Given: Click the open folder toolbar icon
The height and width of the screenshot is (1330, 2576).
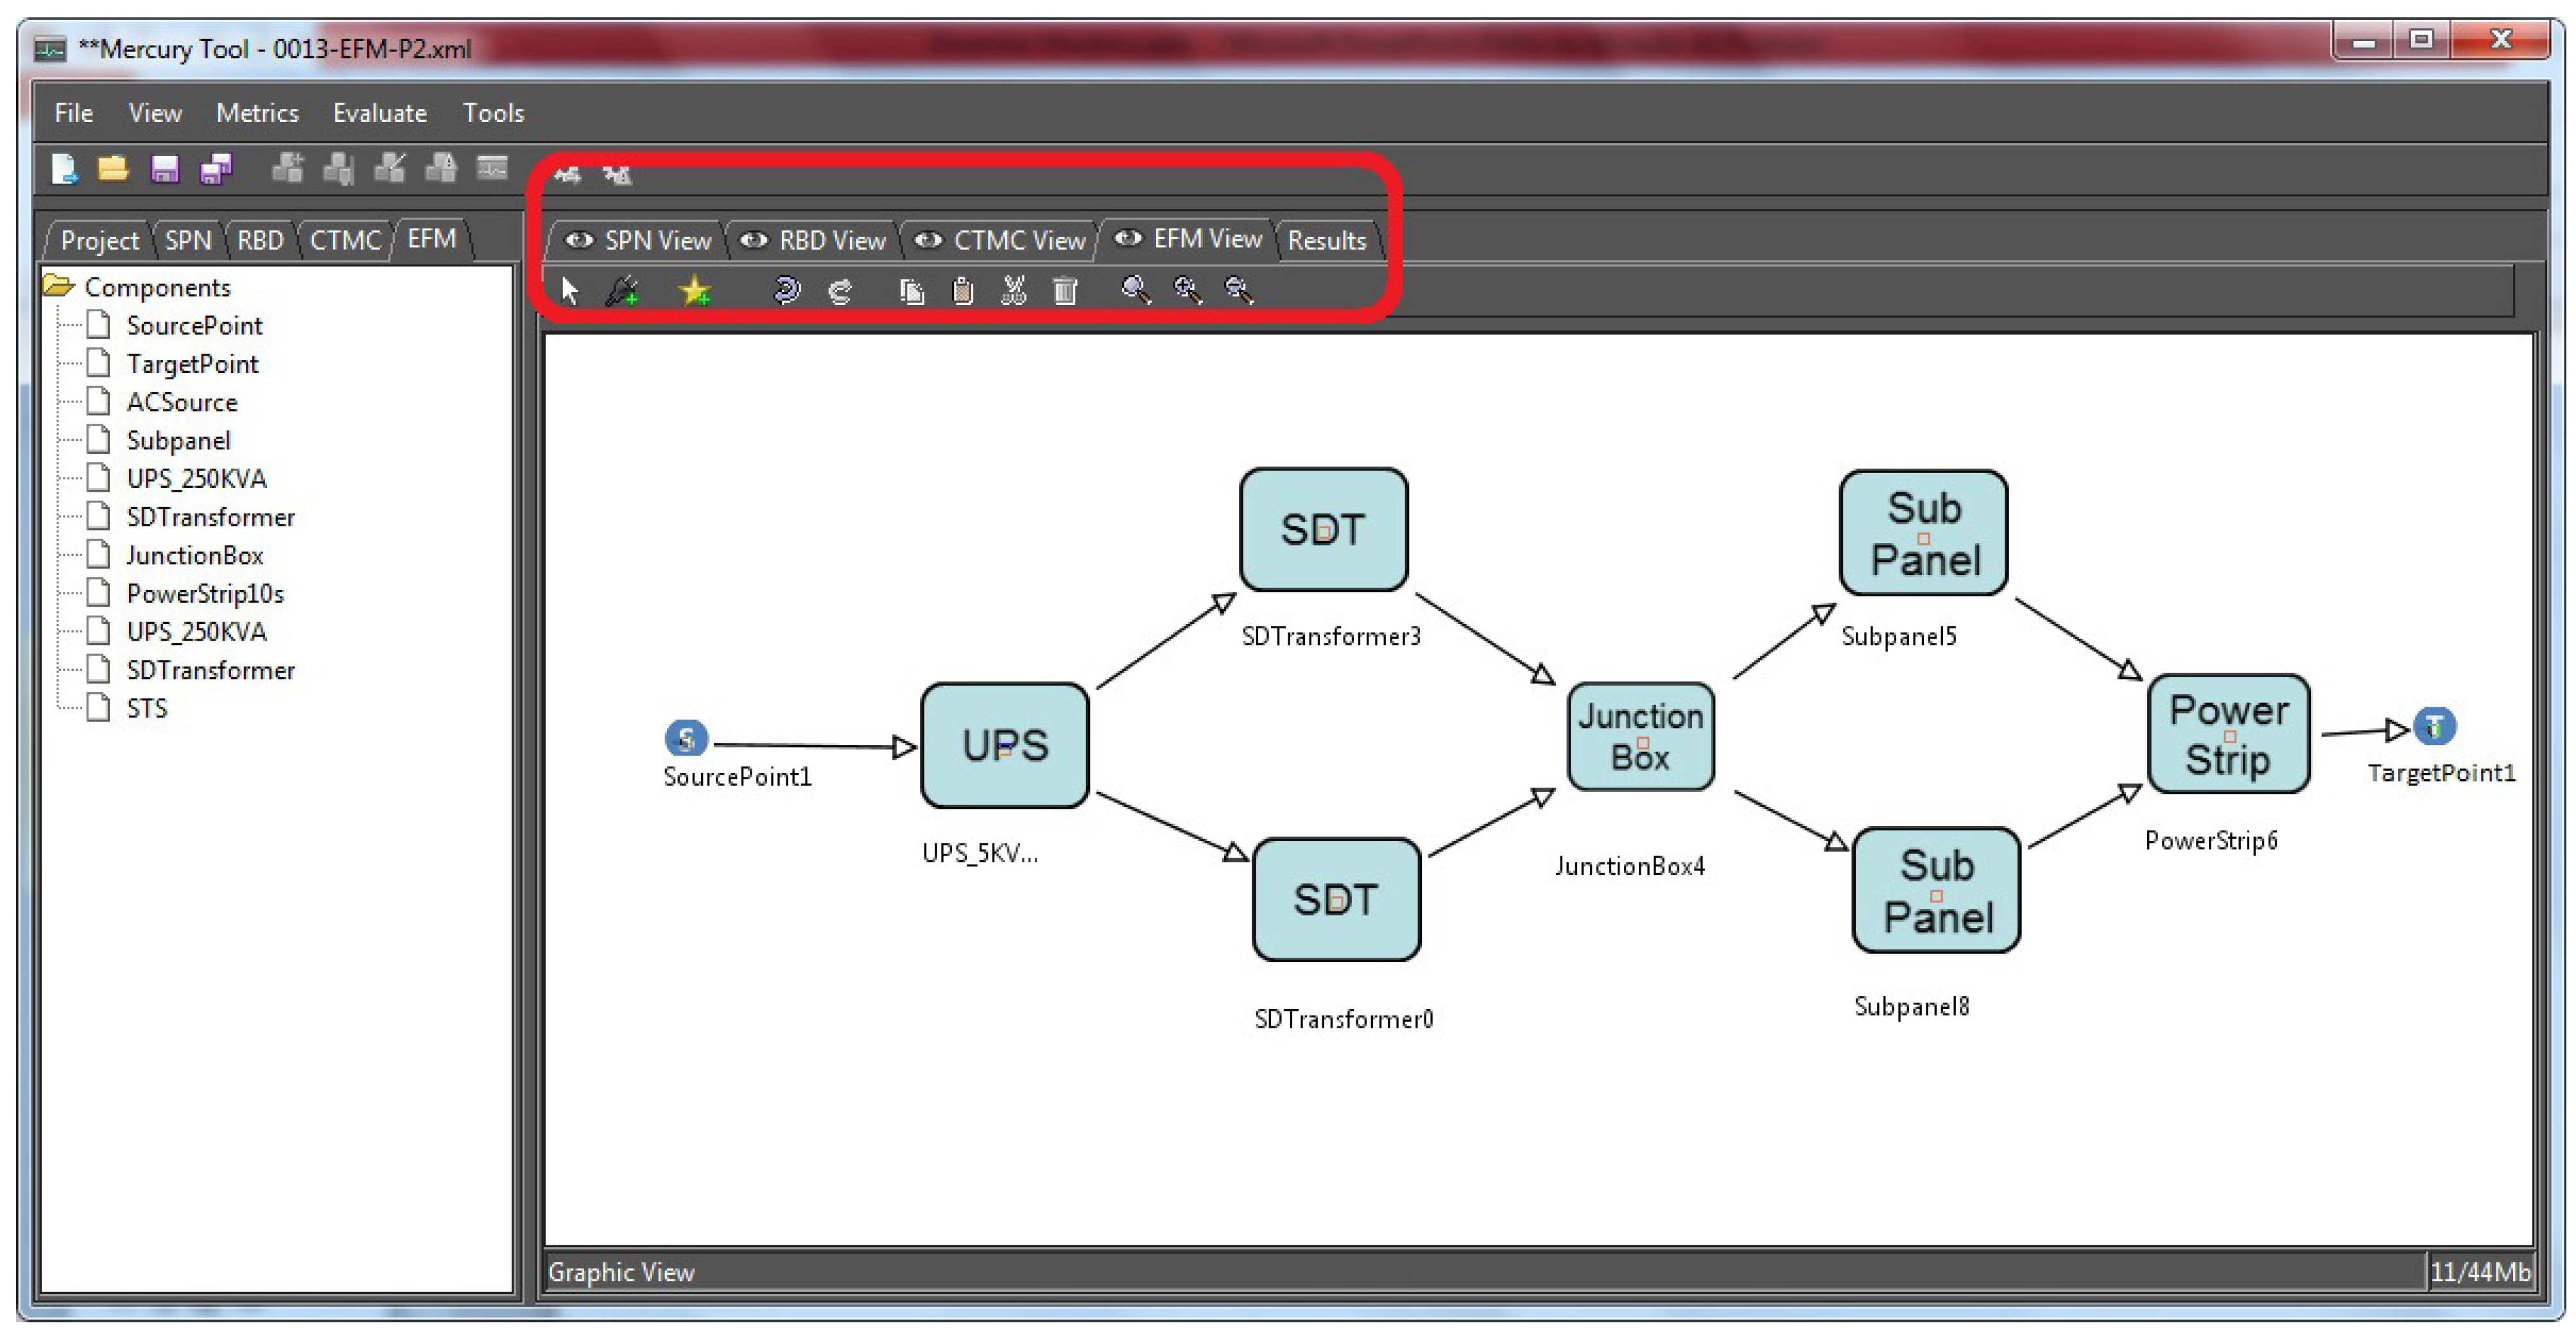Looking at the screenshot, I should pos(112,169).
